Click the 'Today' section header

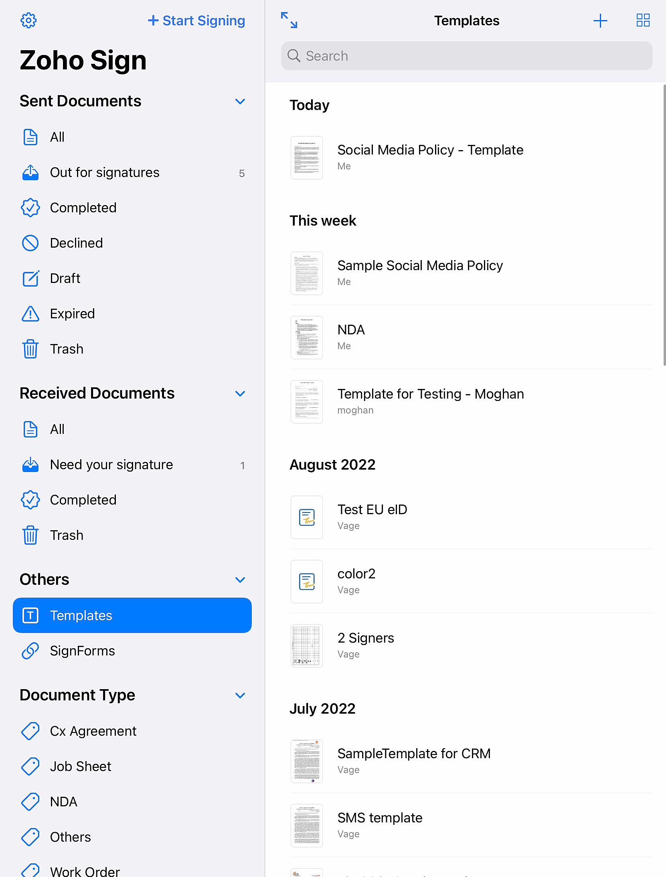click(x=309, y=105)
